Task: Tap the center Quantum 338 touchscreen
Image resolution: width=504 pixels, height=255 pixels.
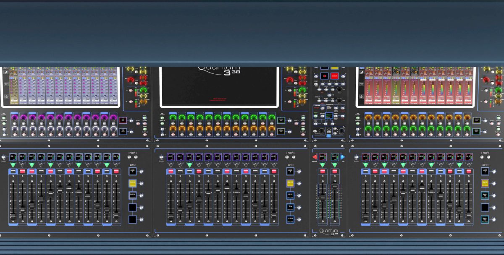Action: point(219,86)
